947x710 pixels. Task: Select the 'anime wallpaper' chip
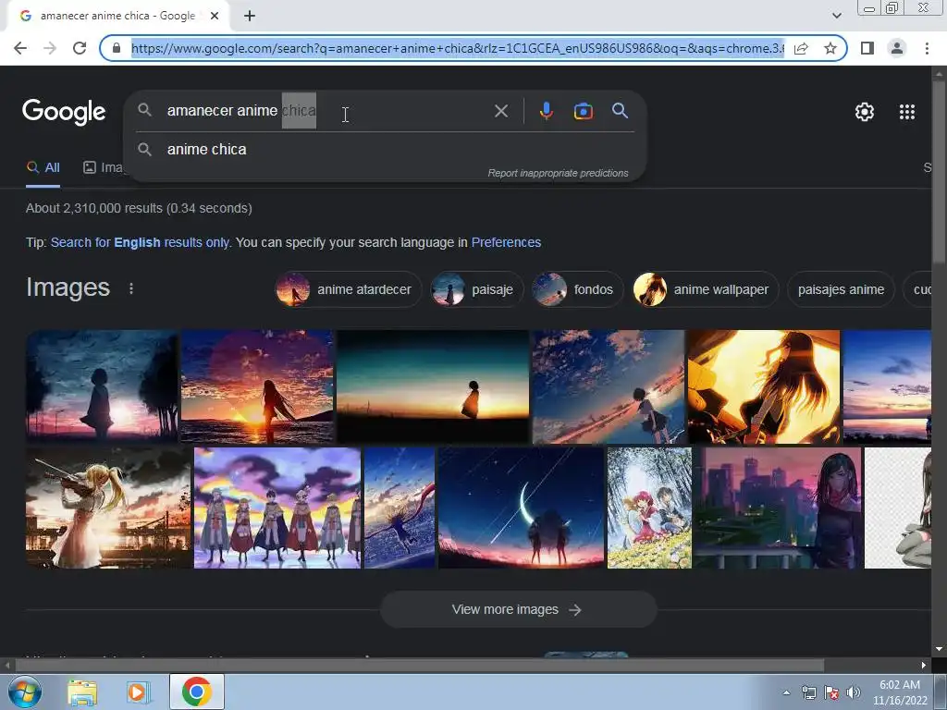coord(706,289)
